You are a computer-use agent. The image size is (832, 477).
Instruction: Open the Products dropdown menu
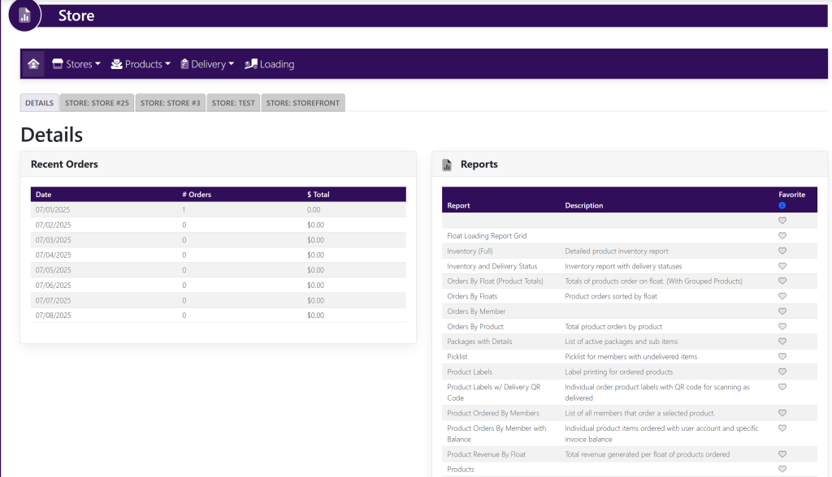point(141,64)
